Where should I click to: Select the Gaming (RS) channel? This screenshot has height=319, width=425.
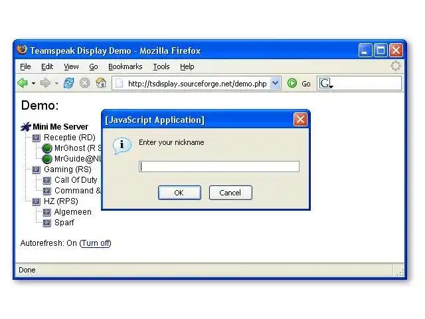(x=68, y=169)
